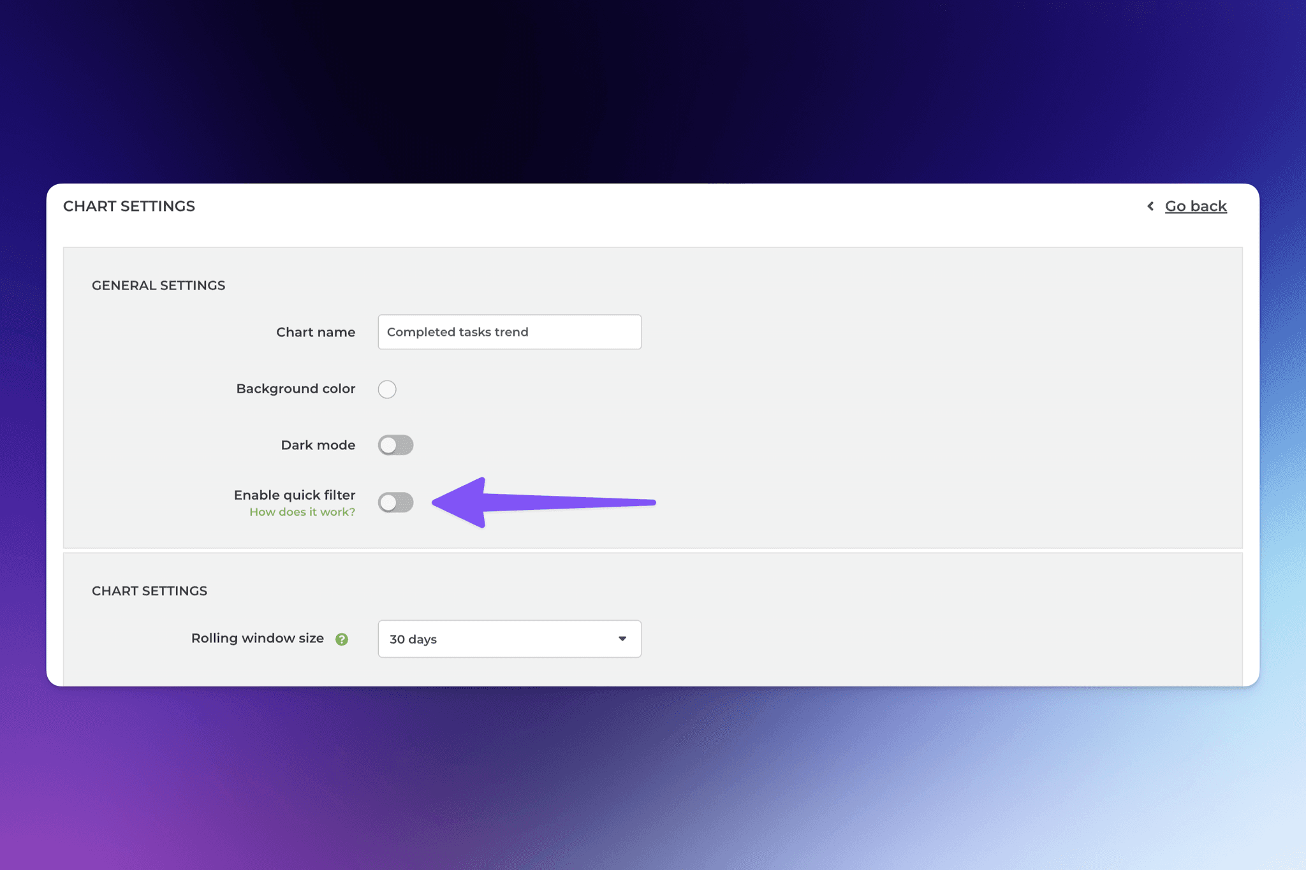Open the Rolling window size dropdown

509,639
